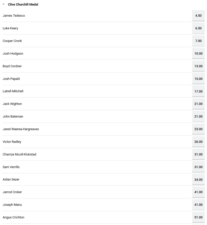Select Aidan Sezer odds 34.00

[198, 179]
